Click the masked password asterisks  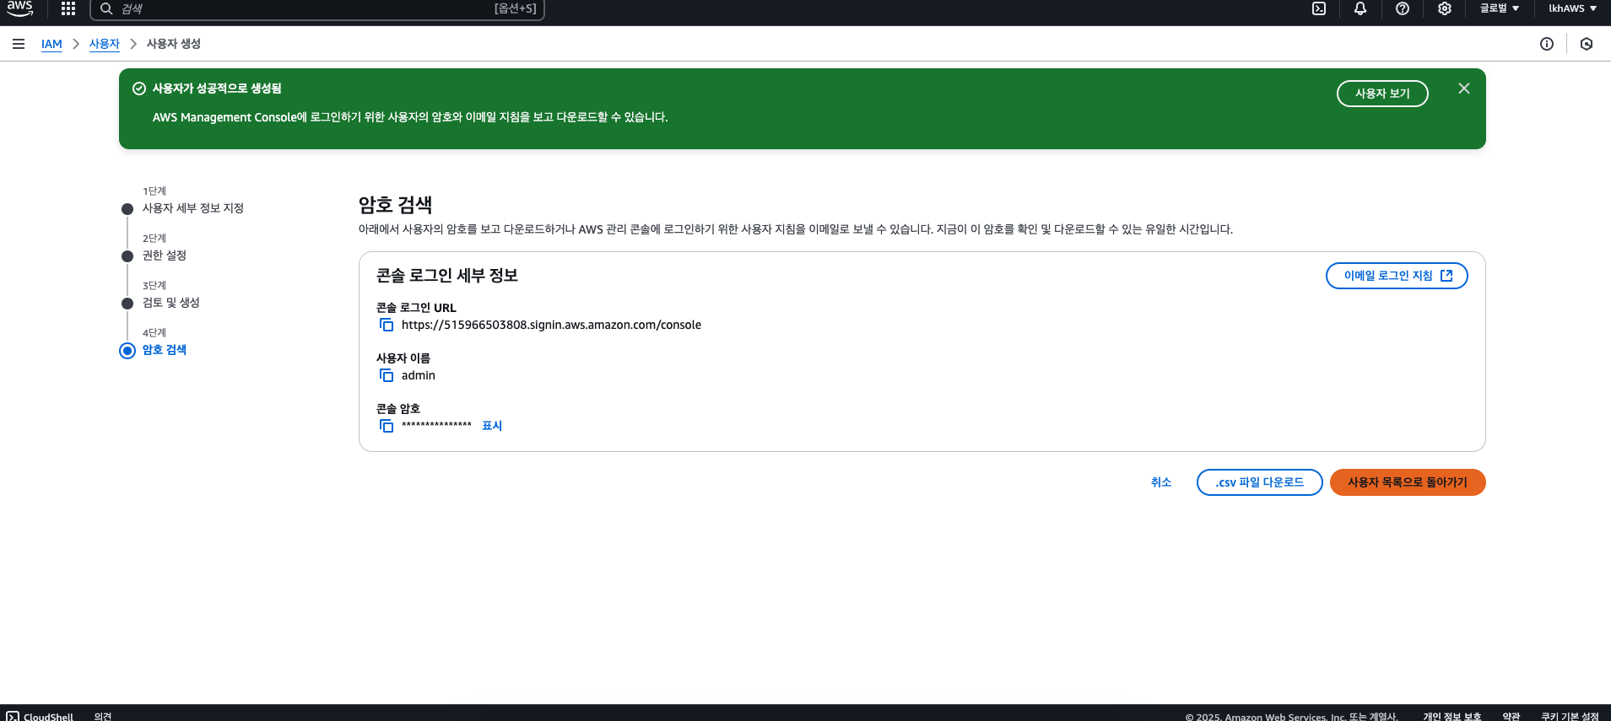tap(436, 425)
